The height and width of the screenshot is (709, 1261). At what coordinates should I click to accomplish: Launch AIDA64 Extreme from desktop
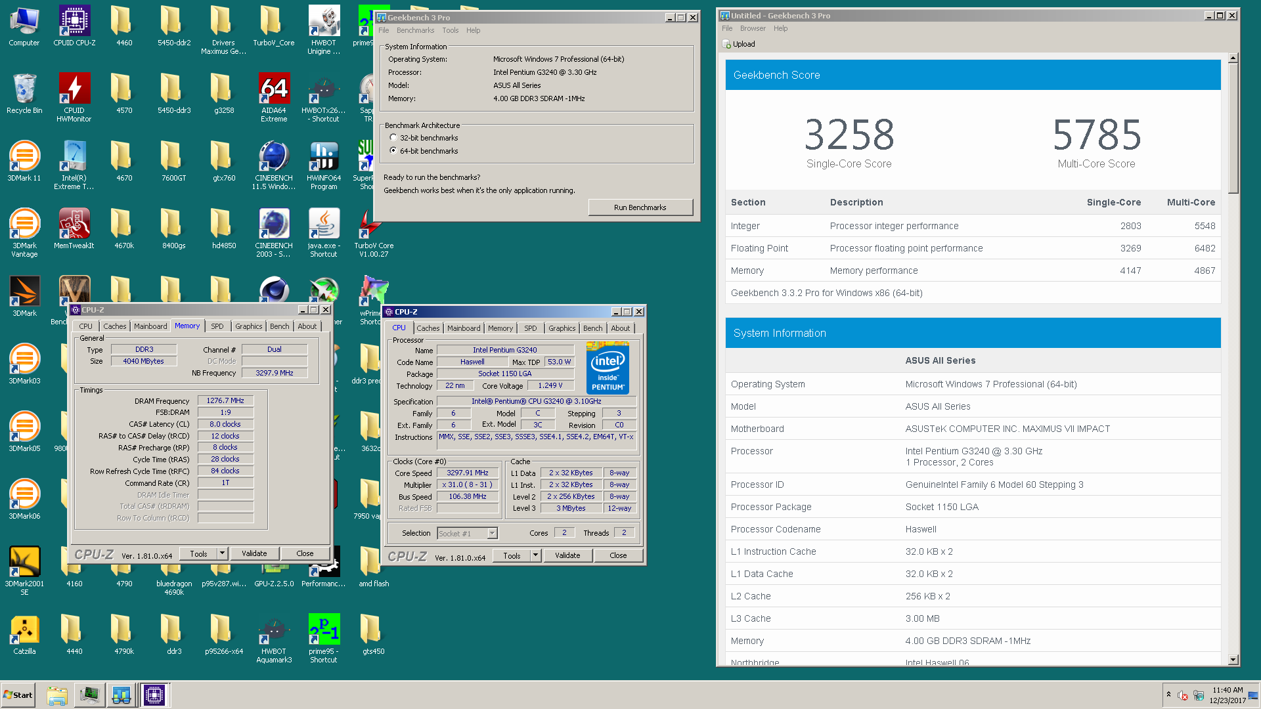[274, 97]
